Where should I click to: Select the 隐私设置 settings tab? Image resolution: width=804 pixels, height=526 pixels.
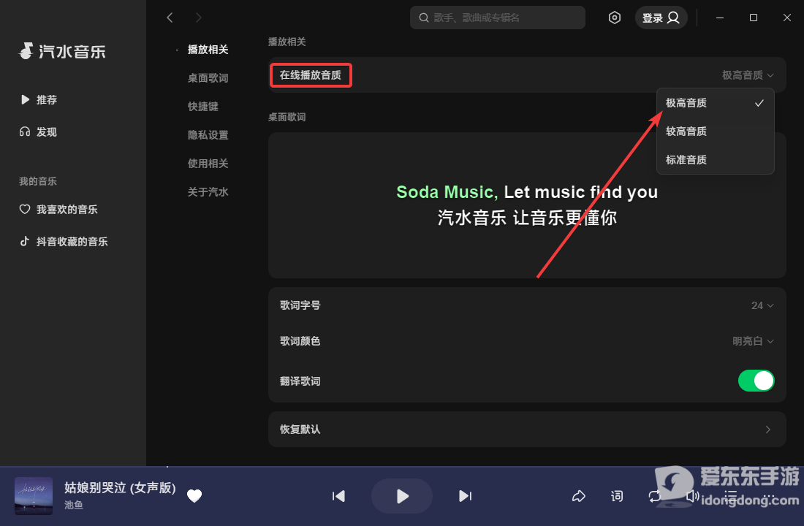click(x=208, y=135)
